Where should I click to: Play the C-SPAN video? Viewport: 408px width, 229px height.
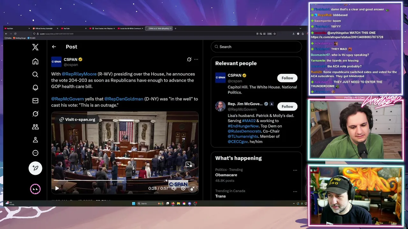tap(57, 188)
